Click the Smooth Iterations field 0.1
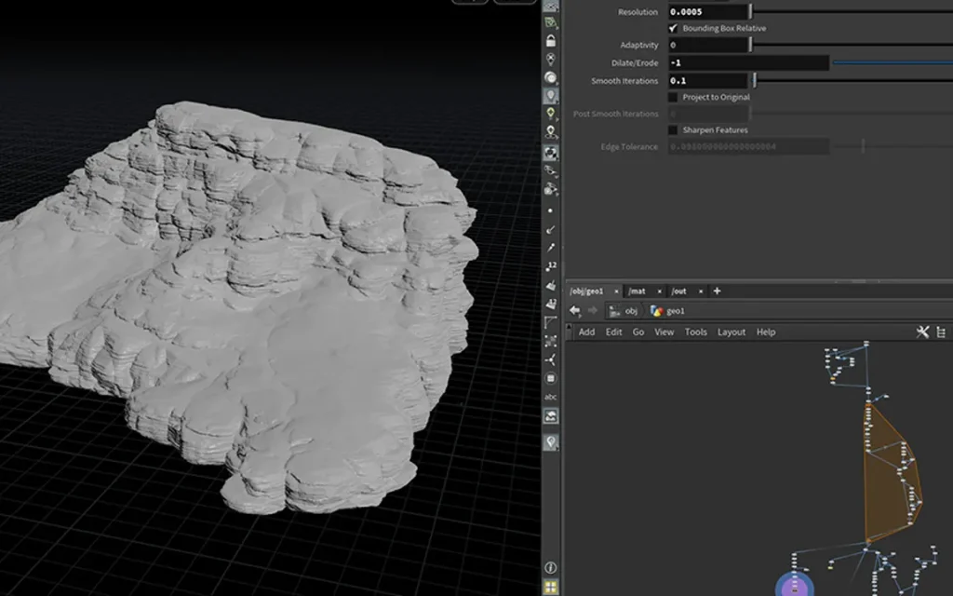This screenshot has width=953, height=596. tap(708, 80)
